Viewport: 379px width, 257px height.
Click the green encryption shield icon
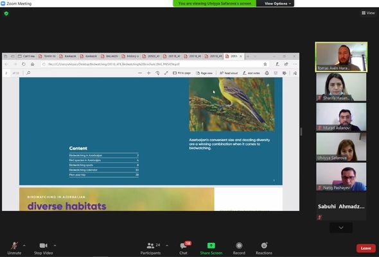pos(6,13)
